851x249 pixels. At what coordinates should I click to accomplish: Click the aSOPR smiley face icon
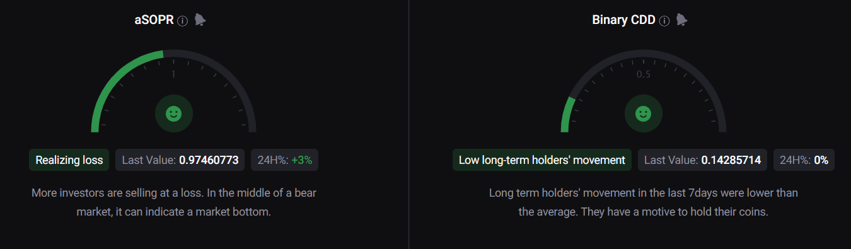(x=173, y=113)
